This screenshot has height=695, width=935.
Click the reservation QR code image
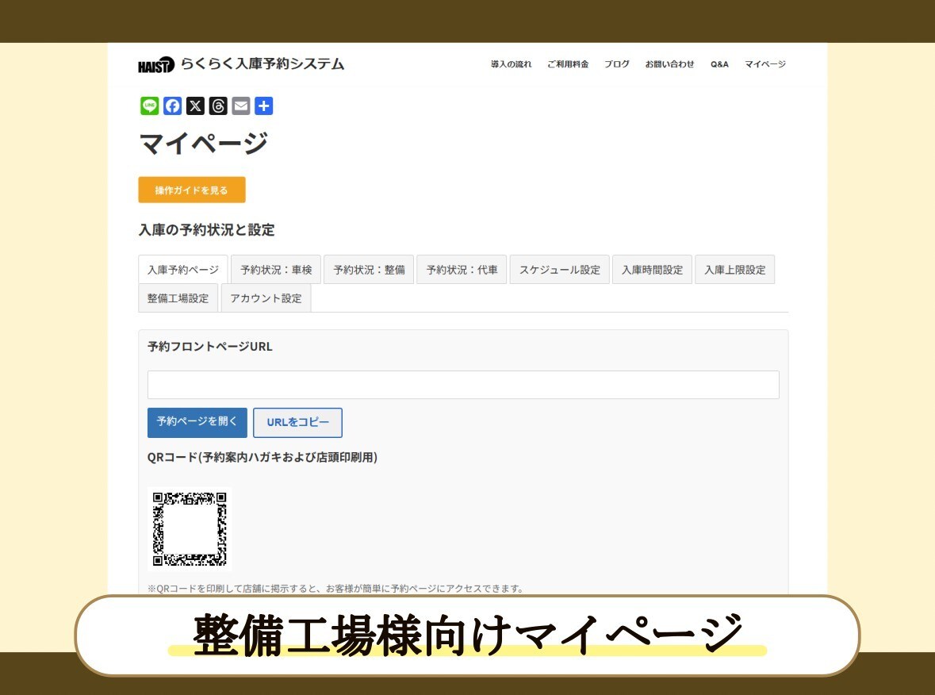point(190,529)
